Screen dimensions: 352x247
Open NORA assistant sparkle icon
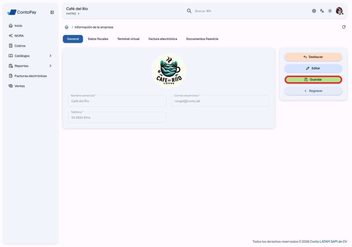[11, 36]
